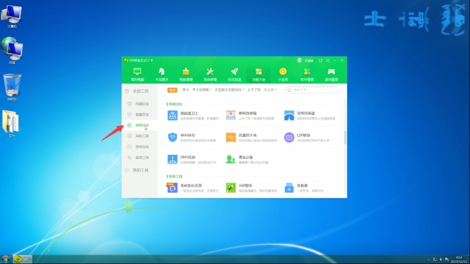Click the tool list vertical scrollbar
The image size is (470, 264).
pyautogui.click(x=345, y=137)
